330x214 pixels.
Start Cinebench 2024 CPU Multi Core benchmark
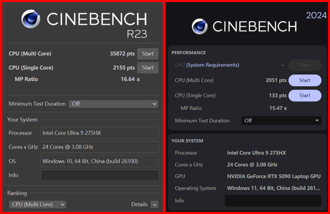pyautogui.click(x=304, y=80)
